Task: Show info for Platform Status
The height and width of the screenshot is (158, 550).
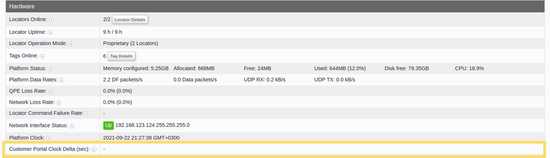Action: tap(51, 69)
